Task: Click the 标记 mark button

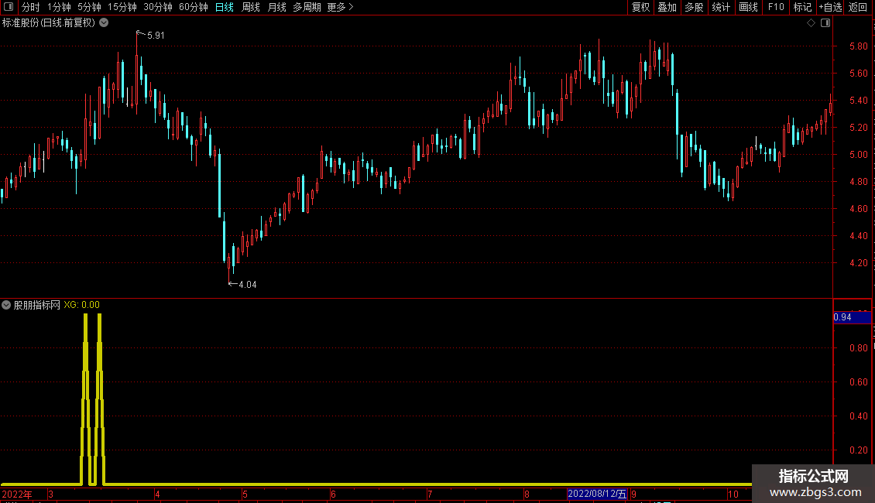Action: point(802,7)
